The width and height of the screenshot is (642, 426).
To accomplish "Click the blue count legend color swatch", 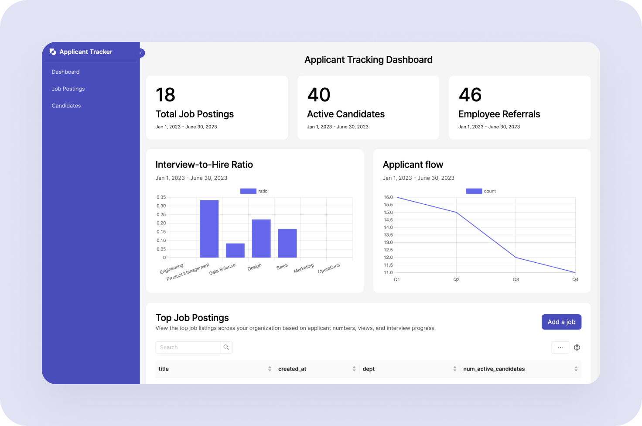I will 474,191.
